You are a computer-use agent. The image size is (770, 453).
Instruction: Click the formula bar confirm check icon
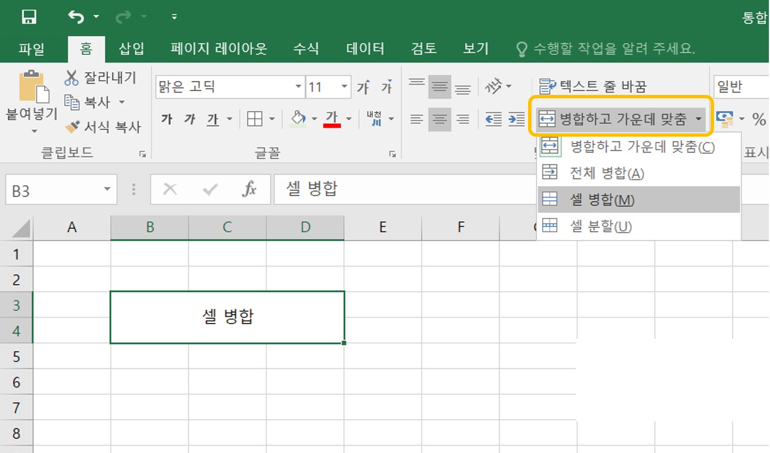(210, 190)
